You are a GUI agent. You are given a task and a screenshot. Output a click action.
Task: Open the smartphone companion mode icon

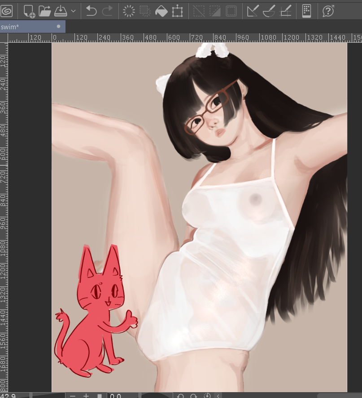pyautogui.click(x=306, y=11)
